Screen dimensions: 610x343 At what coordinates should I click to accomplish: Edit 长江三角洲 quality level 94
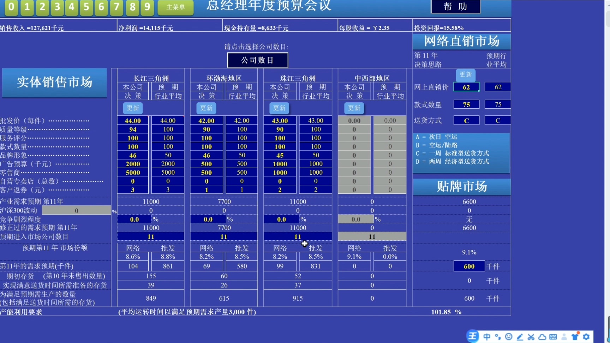[133, 130]
